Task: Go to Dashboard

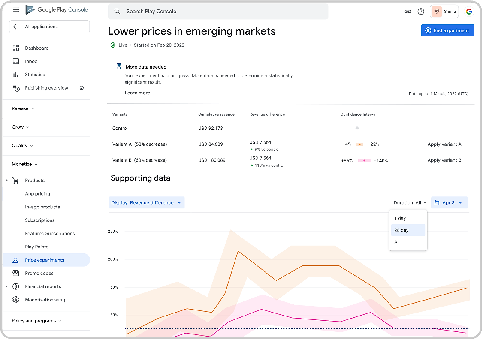Action: click(x=37, y=48)
